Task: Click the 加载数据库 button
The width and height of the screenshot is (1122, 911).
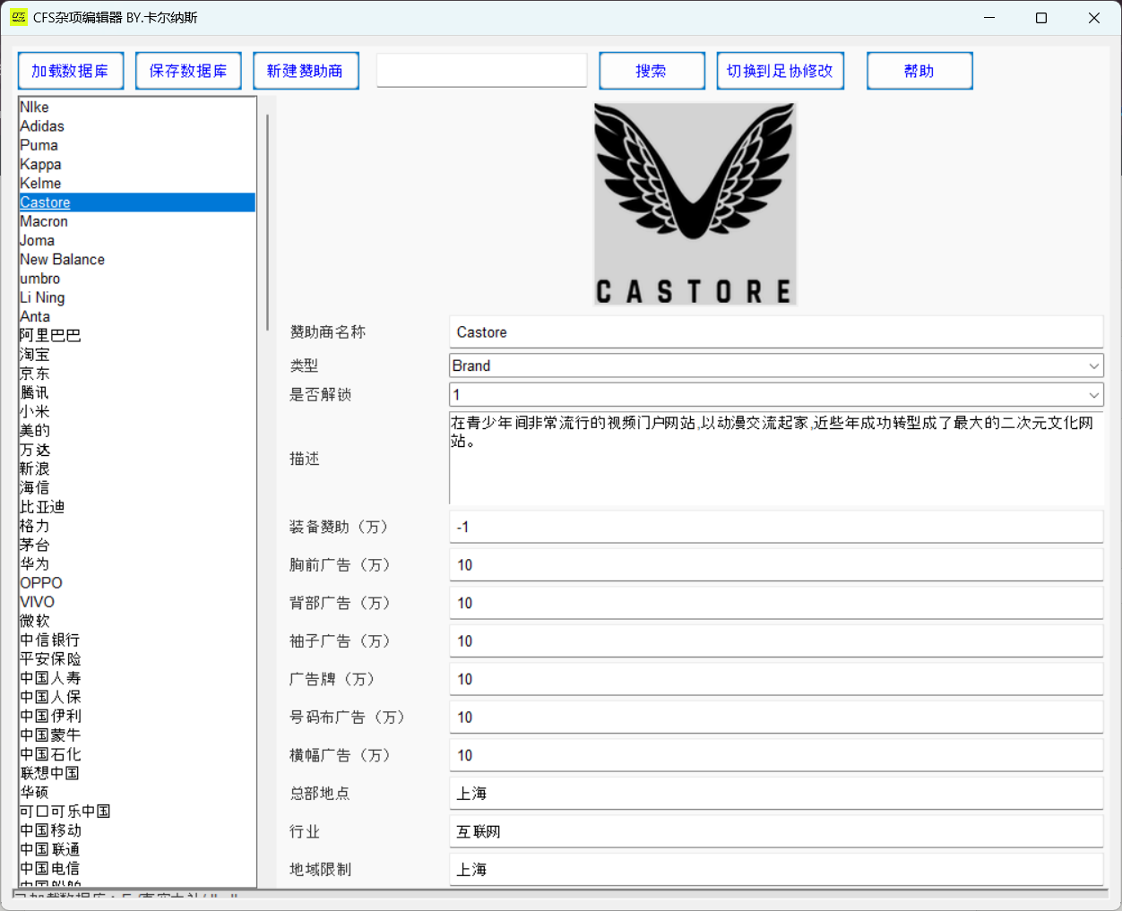Action: pyautogui.click(x=70, y=71)
